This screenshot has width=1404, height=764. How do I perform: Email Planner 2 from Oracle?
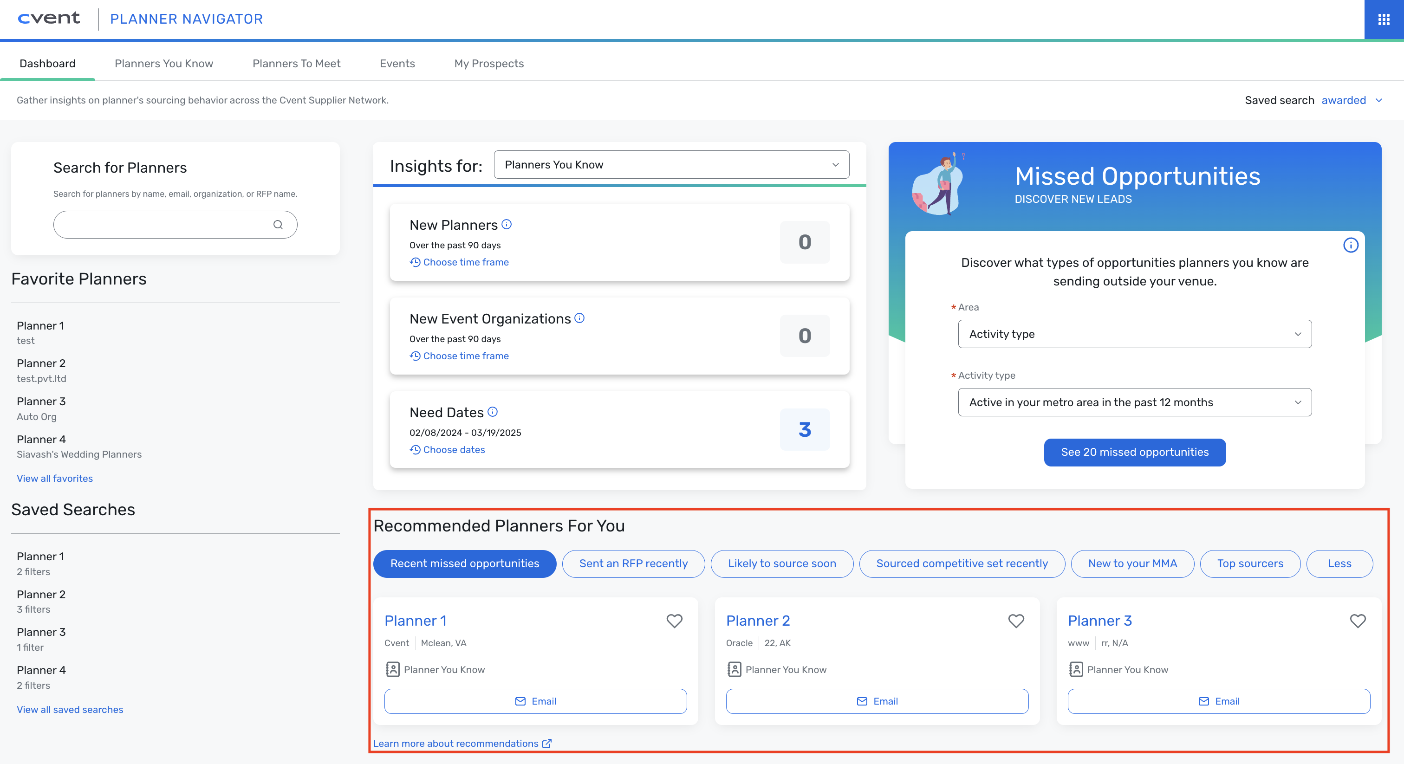pyautogui.click(x=877, y=701)
